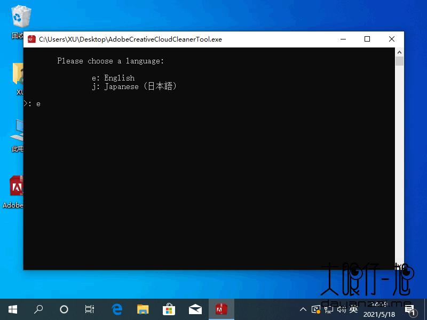The height and width of the screenshot is (320, 427).
Task: Select the Adobe Cleaner Tool taskbar icon
Action: pos(221,309)
